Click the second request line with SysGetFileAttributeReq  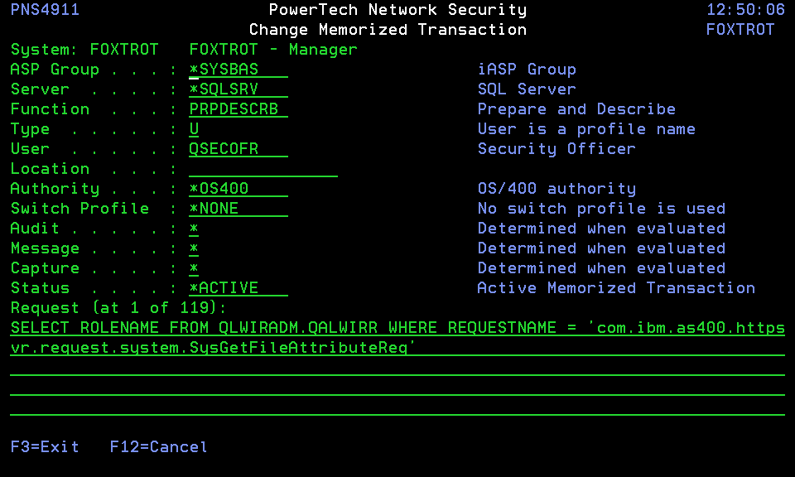tap(397, 348)
